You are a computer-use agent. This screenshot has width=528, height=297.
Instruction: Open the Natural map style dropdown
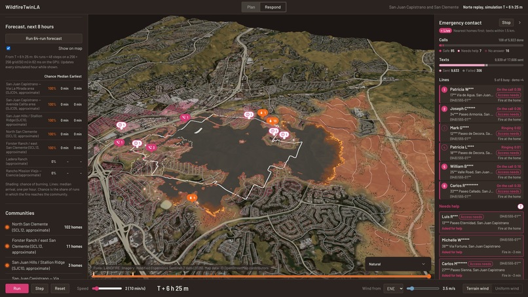pyautogui.click(x=398, y=264)
